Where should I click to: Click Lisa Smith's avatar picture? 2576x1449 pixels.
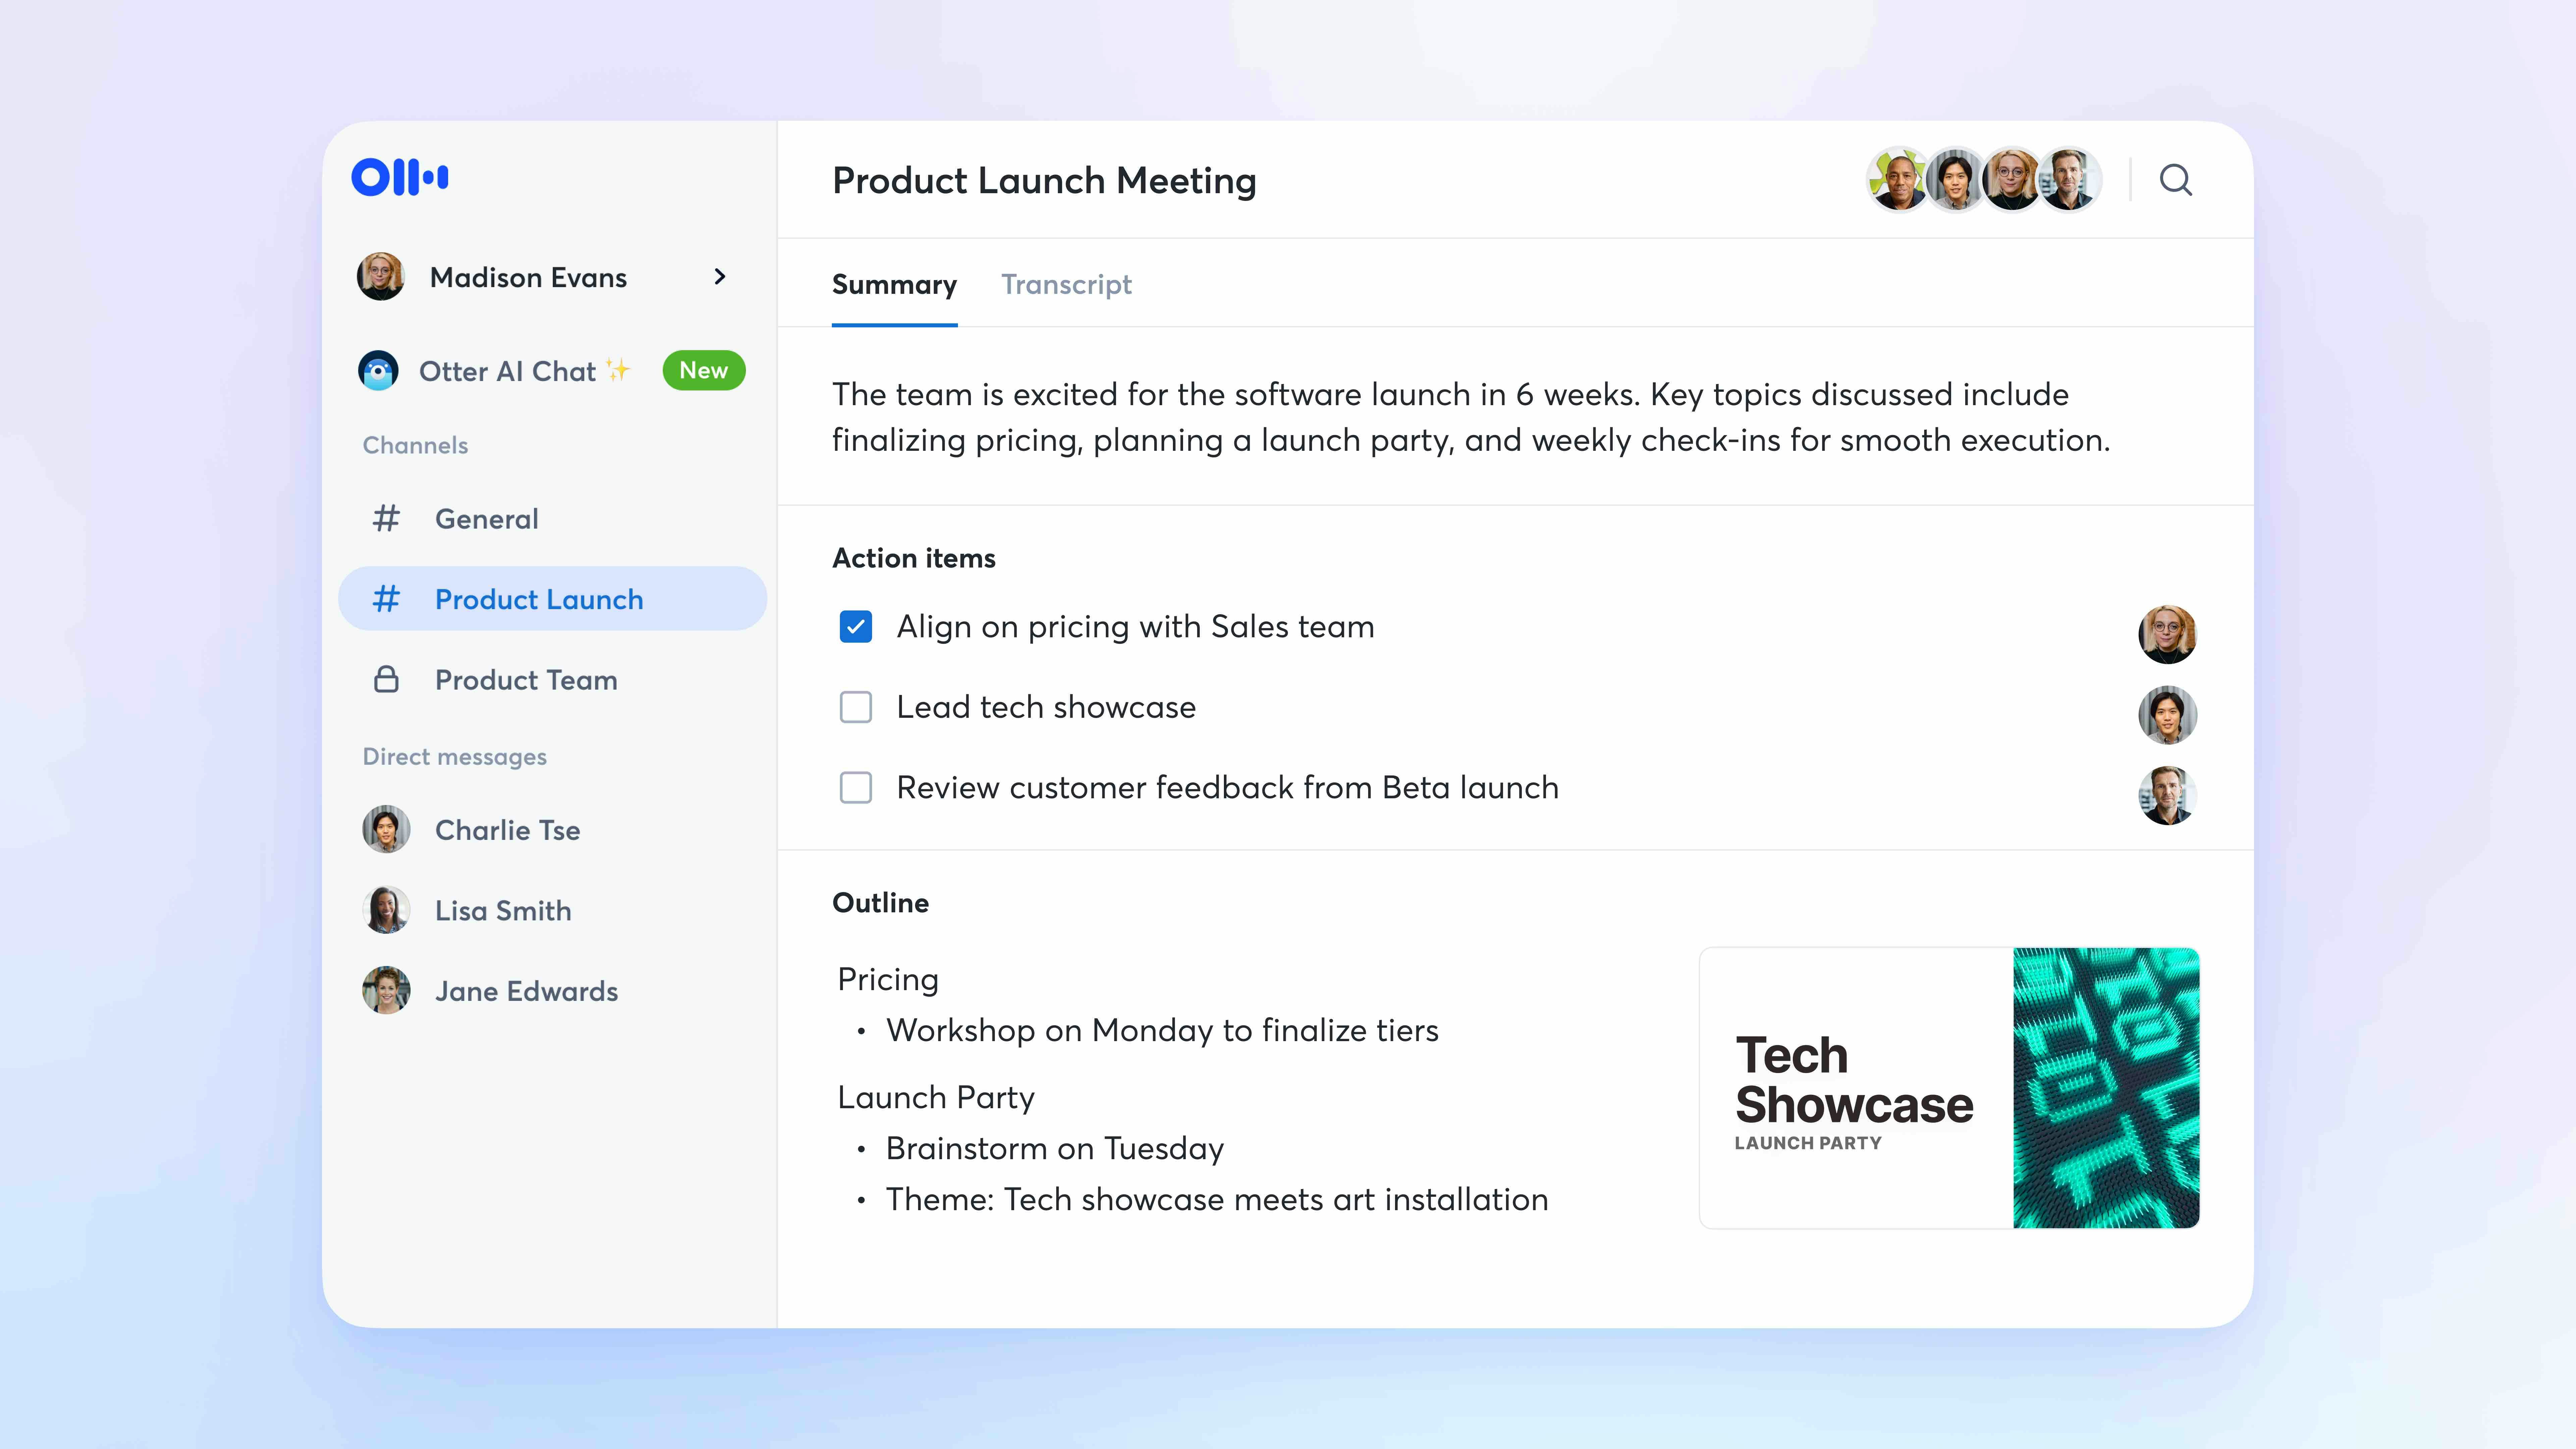click(x=386, y=910)
